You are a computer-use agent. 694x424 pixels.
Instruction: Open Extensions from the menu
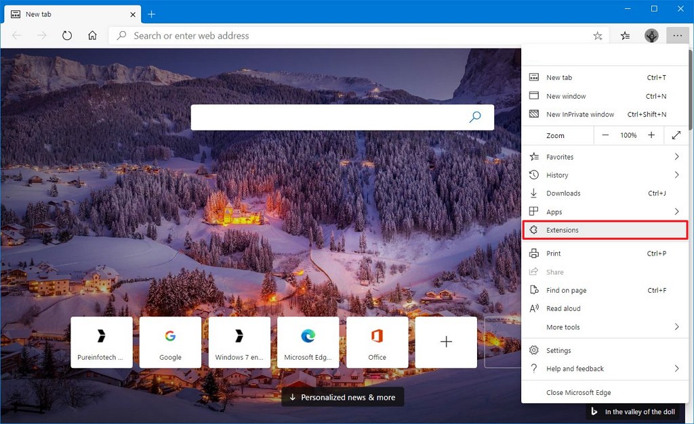605,230
